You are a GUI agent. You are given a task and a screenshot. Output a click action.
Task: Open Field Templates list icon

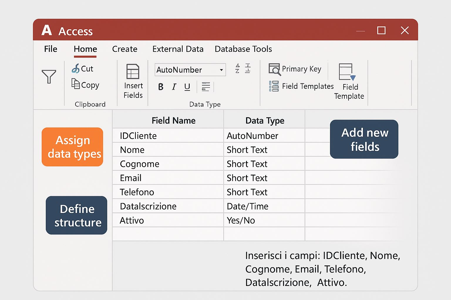pos(274,86)
